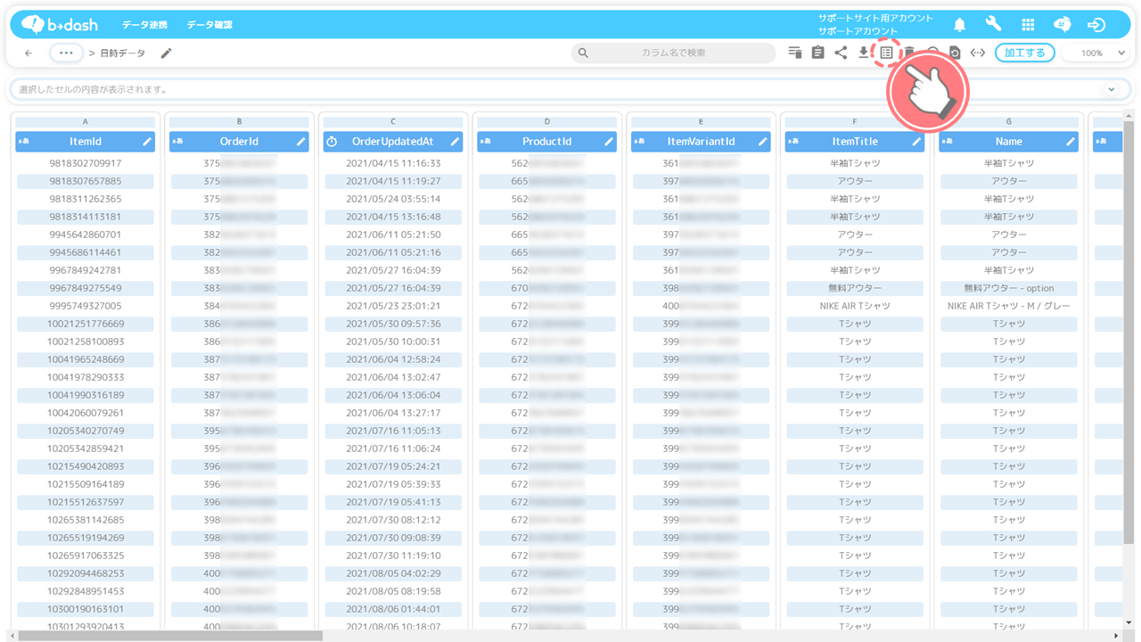Screen dimensions: 1141x642
Task: Click the selected cell content display field
Action: [570, 89]
